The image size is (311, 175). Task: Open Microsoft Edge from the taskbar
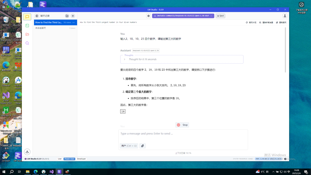(36, 172)
